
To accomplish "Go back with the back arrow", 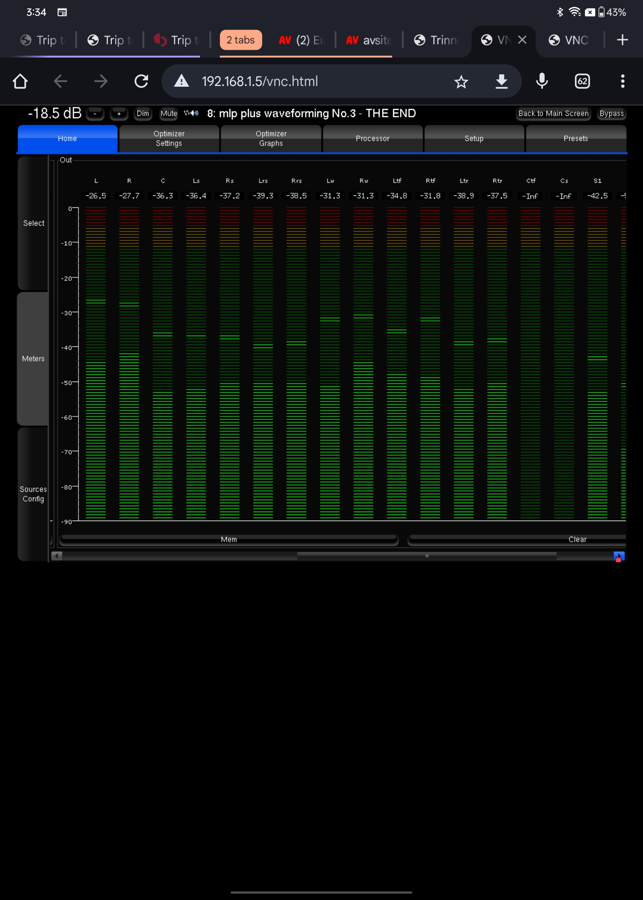I will click(61, 81).
